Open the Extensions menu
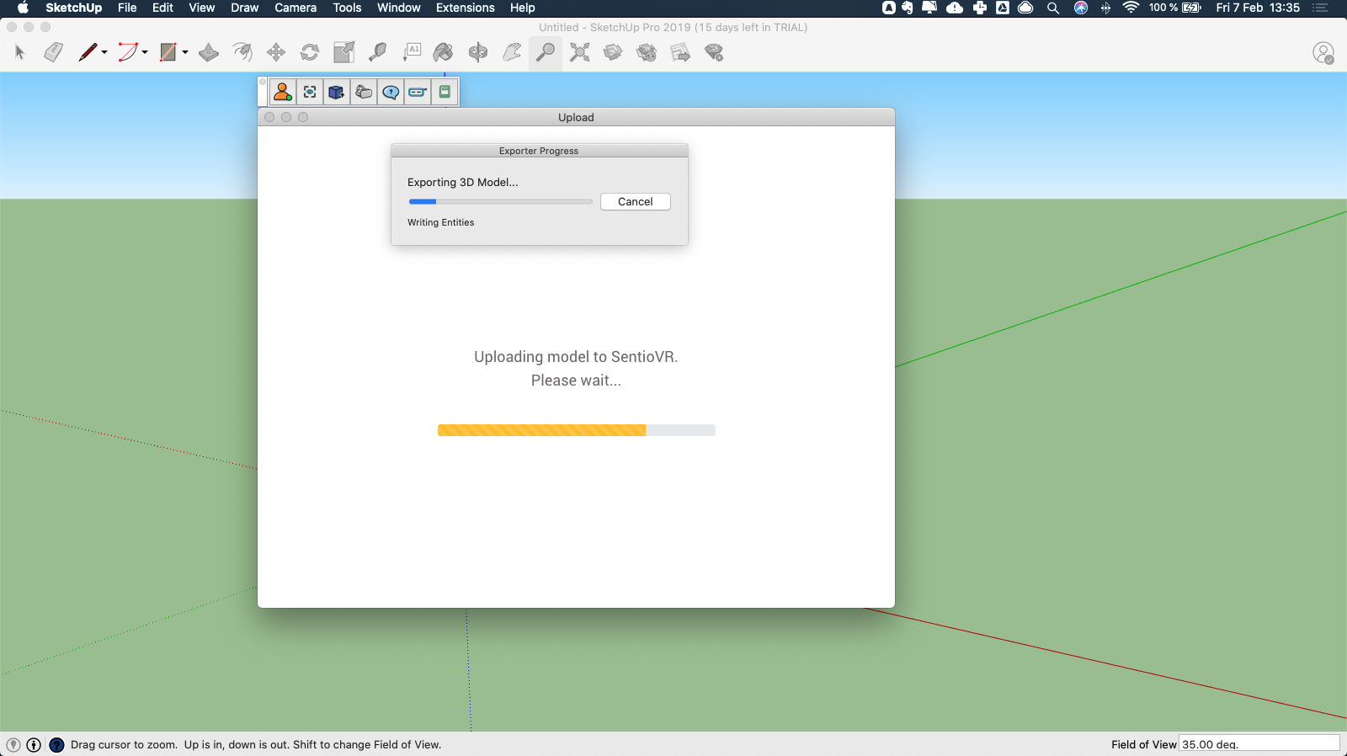This screenshot has width=1347, height=756. coord(465,8)
